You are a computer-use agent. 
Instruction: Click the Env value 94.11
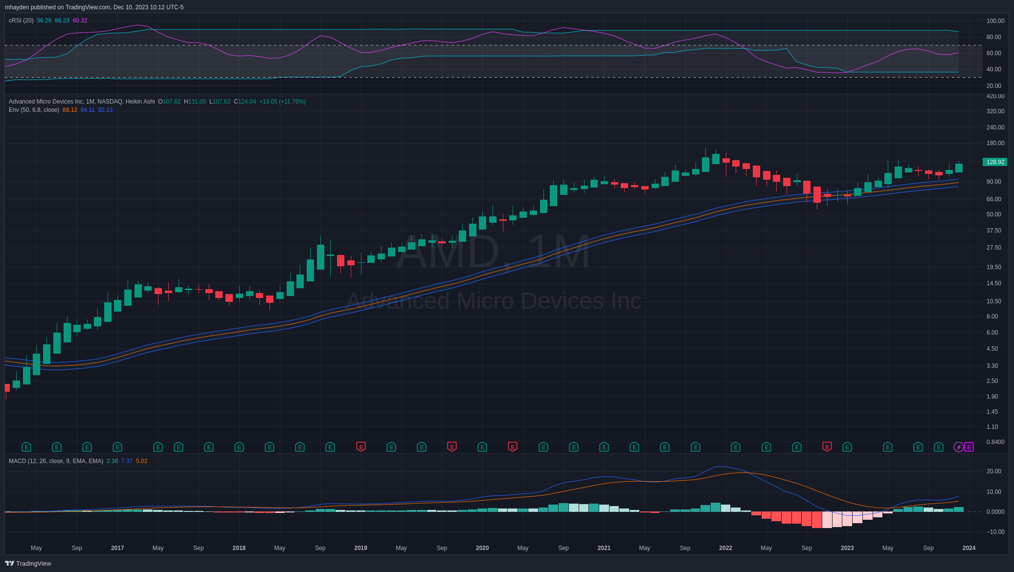pos(88,110)
